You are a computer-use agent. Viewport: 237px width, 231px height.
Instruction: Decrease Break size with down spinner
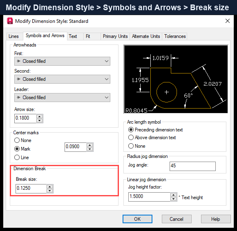[x=49, y=191]
